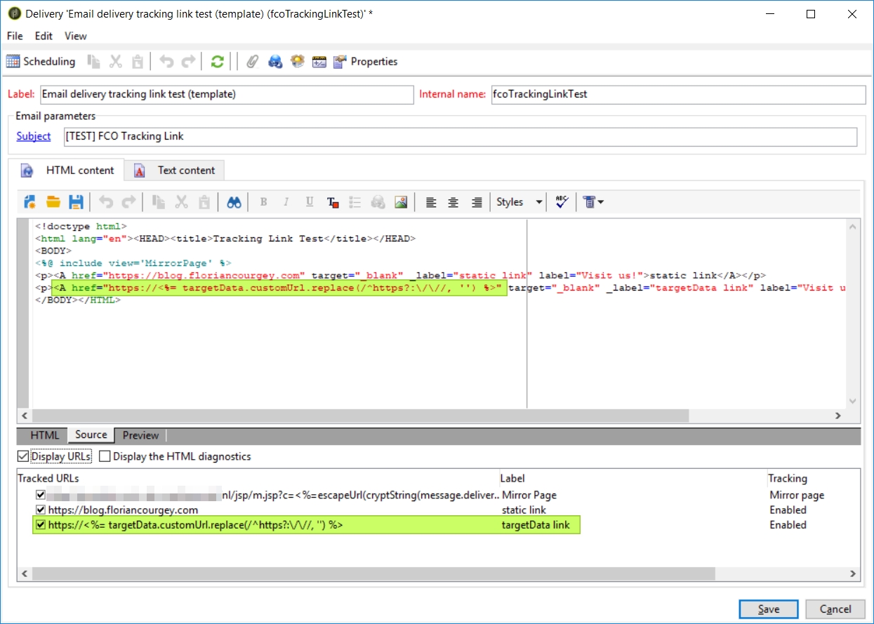Open the Edit menu
Screen dimensions: 874x624
coord(44,36)
